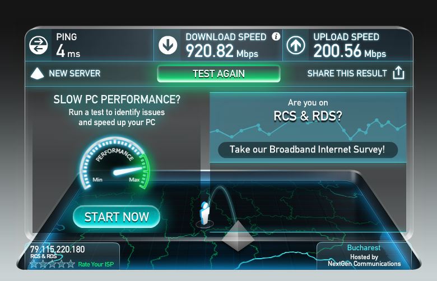Rate ISP with the fifth star

[71, 264]
